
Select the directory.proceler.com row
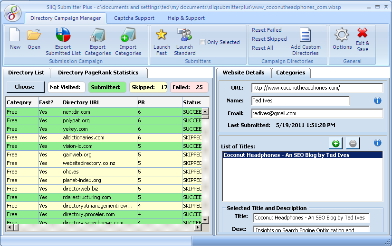pyautogui.click(x=104, y=214)
